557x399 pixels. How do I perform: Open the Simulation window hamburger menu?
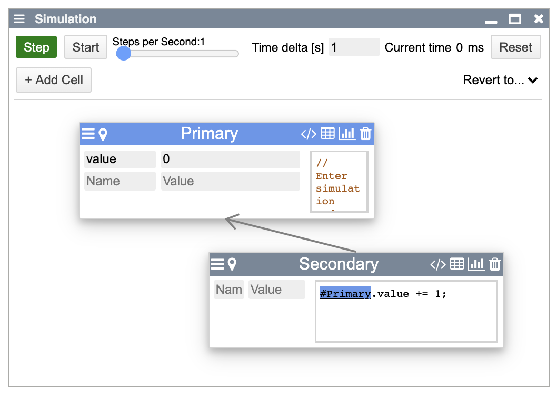point(19,19)
